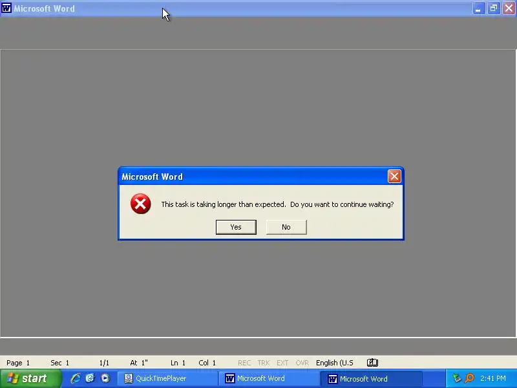Open Outlook Express quick launch icon

click(x=90, y=378)
